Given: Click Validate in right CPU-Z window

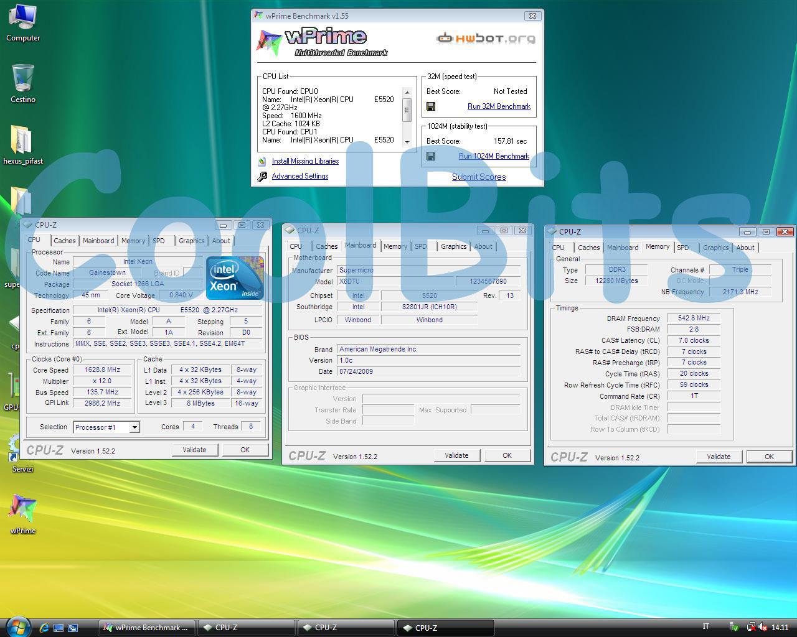Looking at the screenshot, I should click(719, 457).
